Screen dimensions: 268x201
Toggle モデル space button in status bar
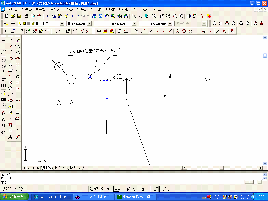tap(165, 189)
